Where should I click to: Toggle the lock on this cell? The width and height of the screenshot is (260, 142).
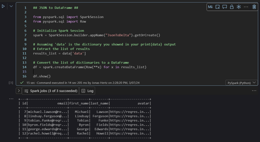[232, 7]
